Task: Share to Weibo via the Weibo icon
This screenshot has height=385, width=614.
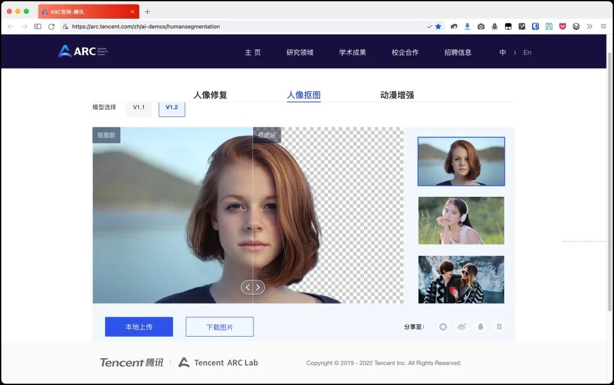Action: pyautogui.click(x=462, y=326)
